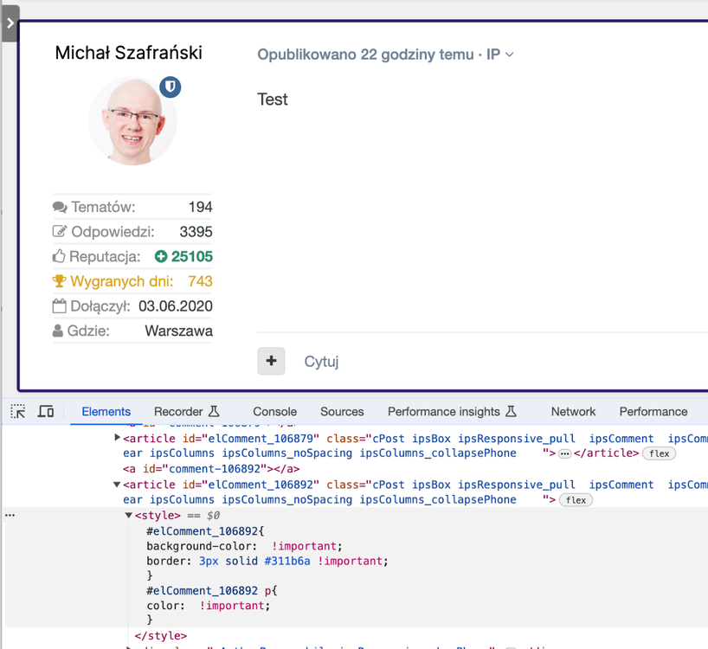Click the Cytuj quote link

point(321,362)
